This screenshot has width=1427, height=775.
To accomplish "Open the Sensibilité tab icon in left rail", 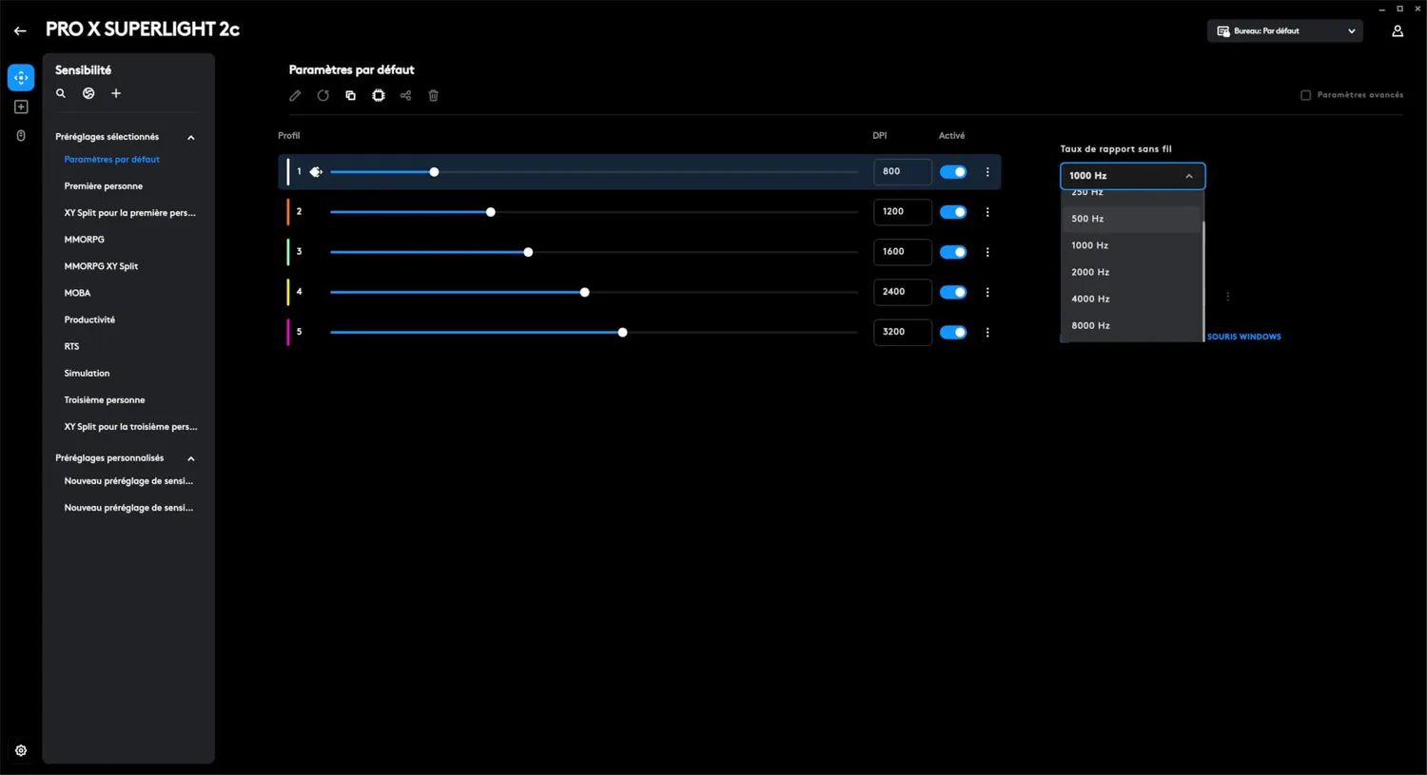I will (x=21, y=77).
